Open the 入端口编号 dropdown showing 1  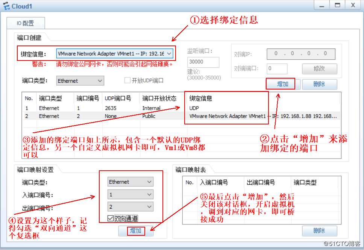pyautogui.click(x=130, y=194)
